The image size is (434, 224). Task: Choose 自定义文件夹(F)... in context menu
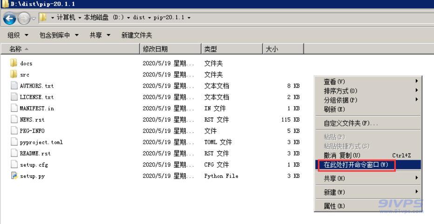368,123
